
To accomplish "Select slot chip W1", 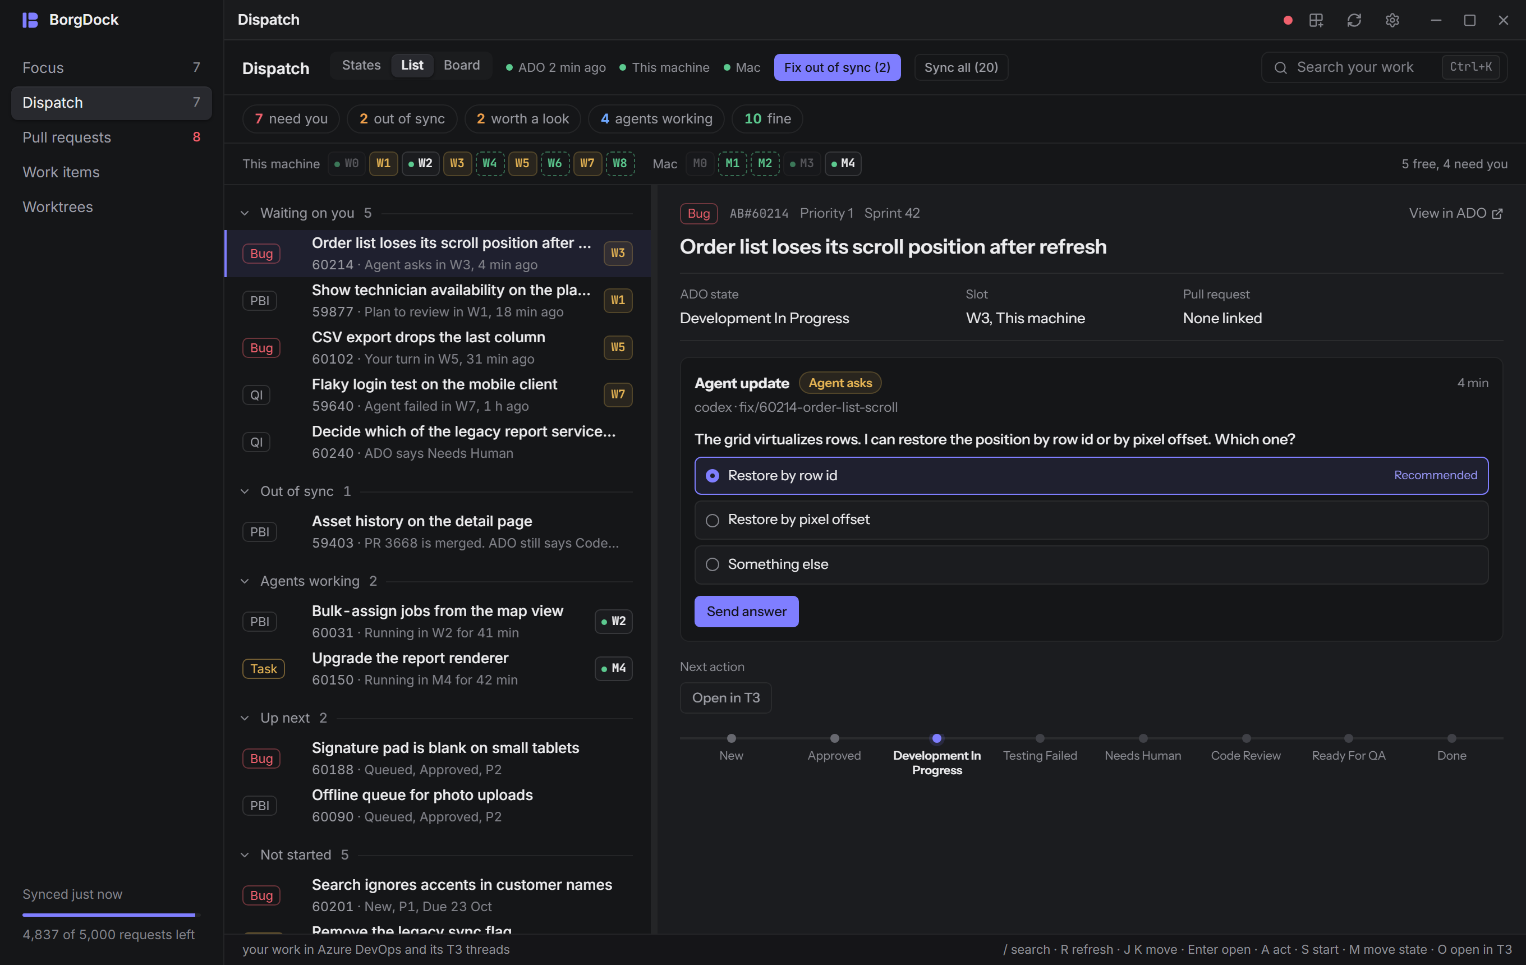I will click(383, 163).
